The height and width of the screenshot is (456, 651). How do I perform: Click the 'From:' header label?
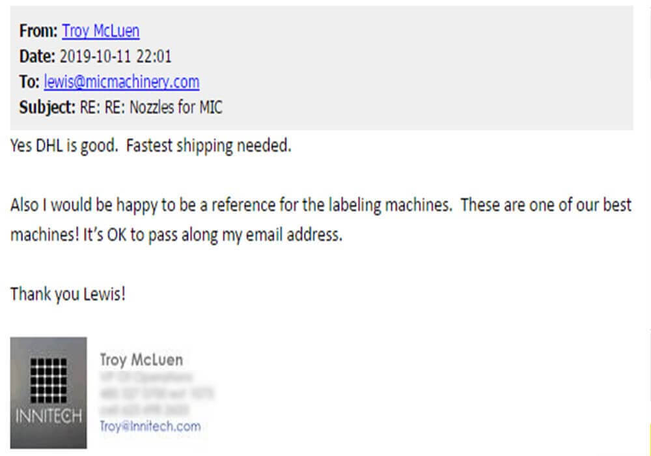(38, 31)
